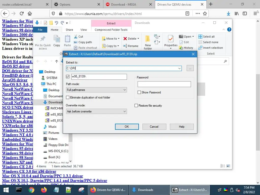Open Firefox hamburger menu
The height and width of the screenshot is (195, 260).
click(x=255, y=14)
